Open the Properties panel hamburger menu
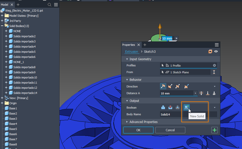Image resolution: width=242 pixels, height=149 pixels. [x=216, y=45]
